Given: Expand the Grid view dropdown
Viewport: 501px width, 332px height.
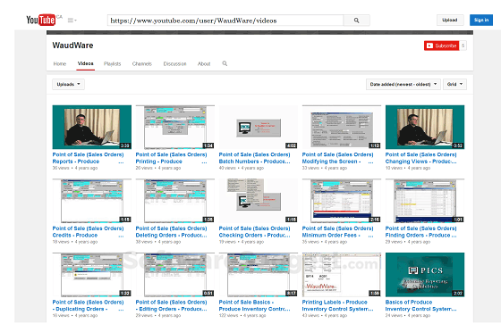Looking at the screenshot, I should pos(454,84).
